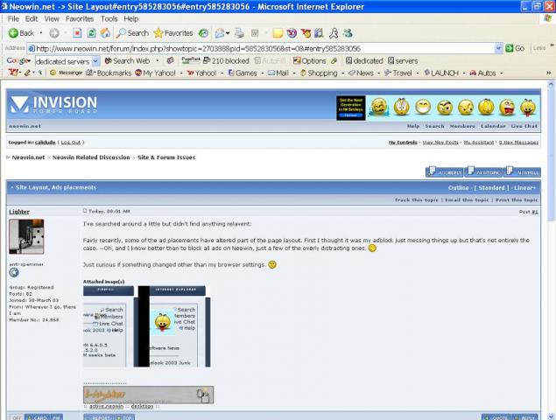The width and height of the screenshot is (556, 420).
Task: Click the yellow note icon in toolbar
Action: 278,33
